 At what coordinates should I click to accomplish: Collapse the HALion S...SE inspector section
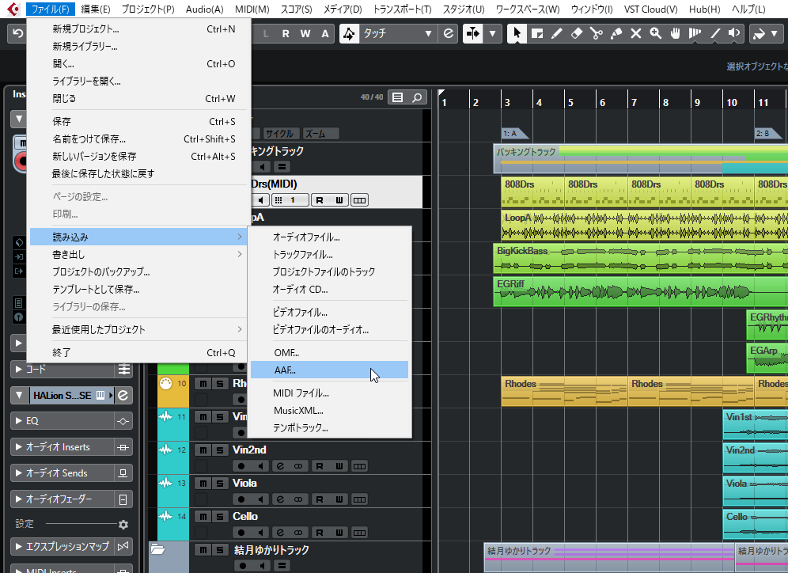tap(19, 396)
